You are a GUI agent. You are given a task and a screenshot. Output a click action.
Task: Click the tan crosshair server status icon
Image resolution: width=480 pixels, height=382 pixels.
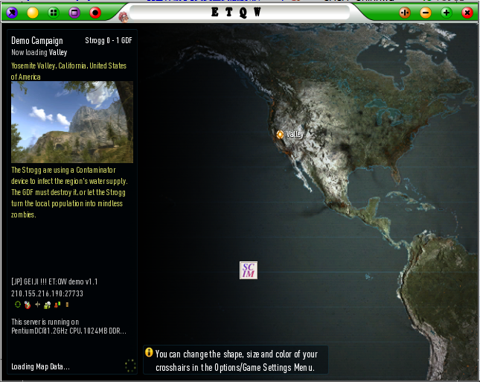pyautogui.click(x=37, y=305)
